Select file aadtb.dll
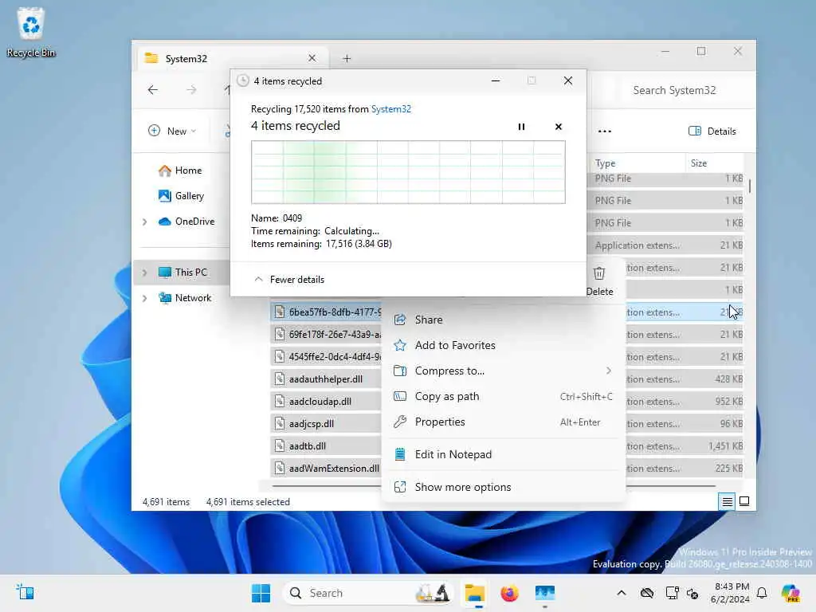Viewport: 816px width, 612px height. (326, 446)
